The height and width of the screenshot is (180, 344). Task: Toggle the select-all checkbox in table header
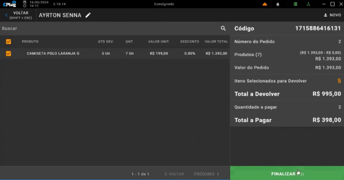9,42
